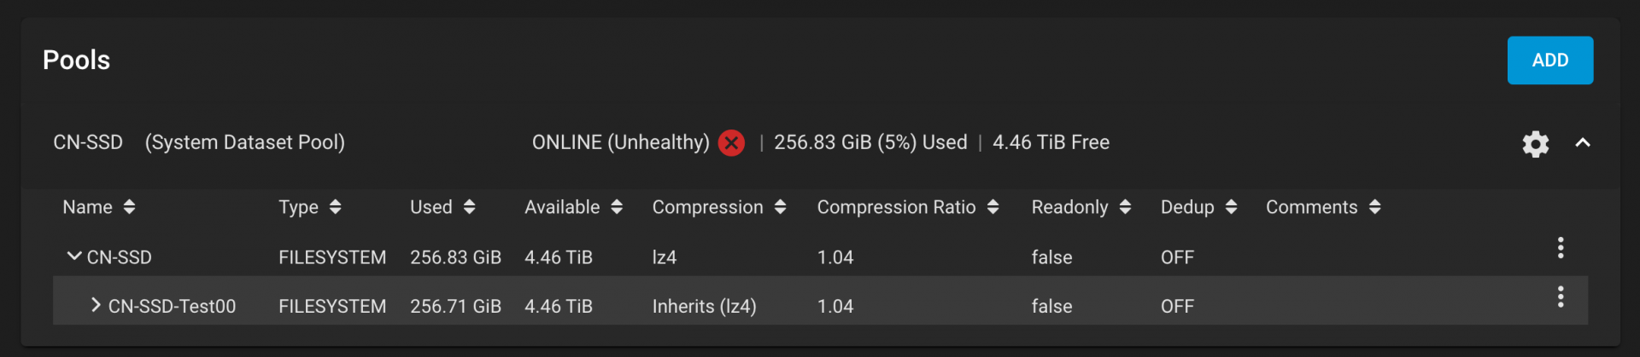Select the CN-SSD-Test00 dataset name
1640x357 pixels.
coord(172,306)
